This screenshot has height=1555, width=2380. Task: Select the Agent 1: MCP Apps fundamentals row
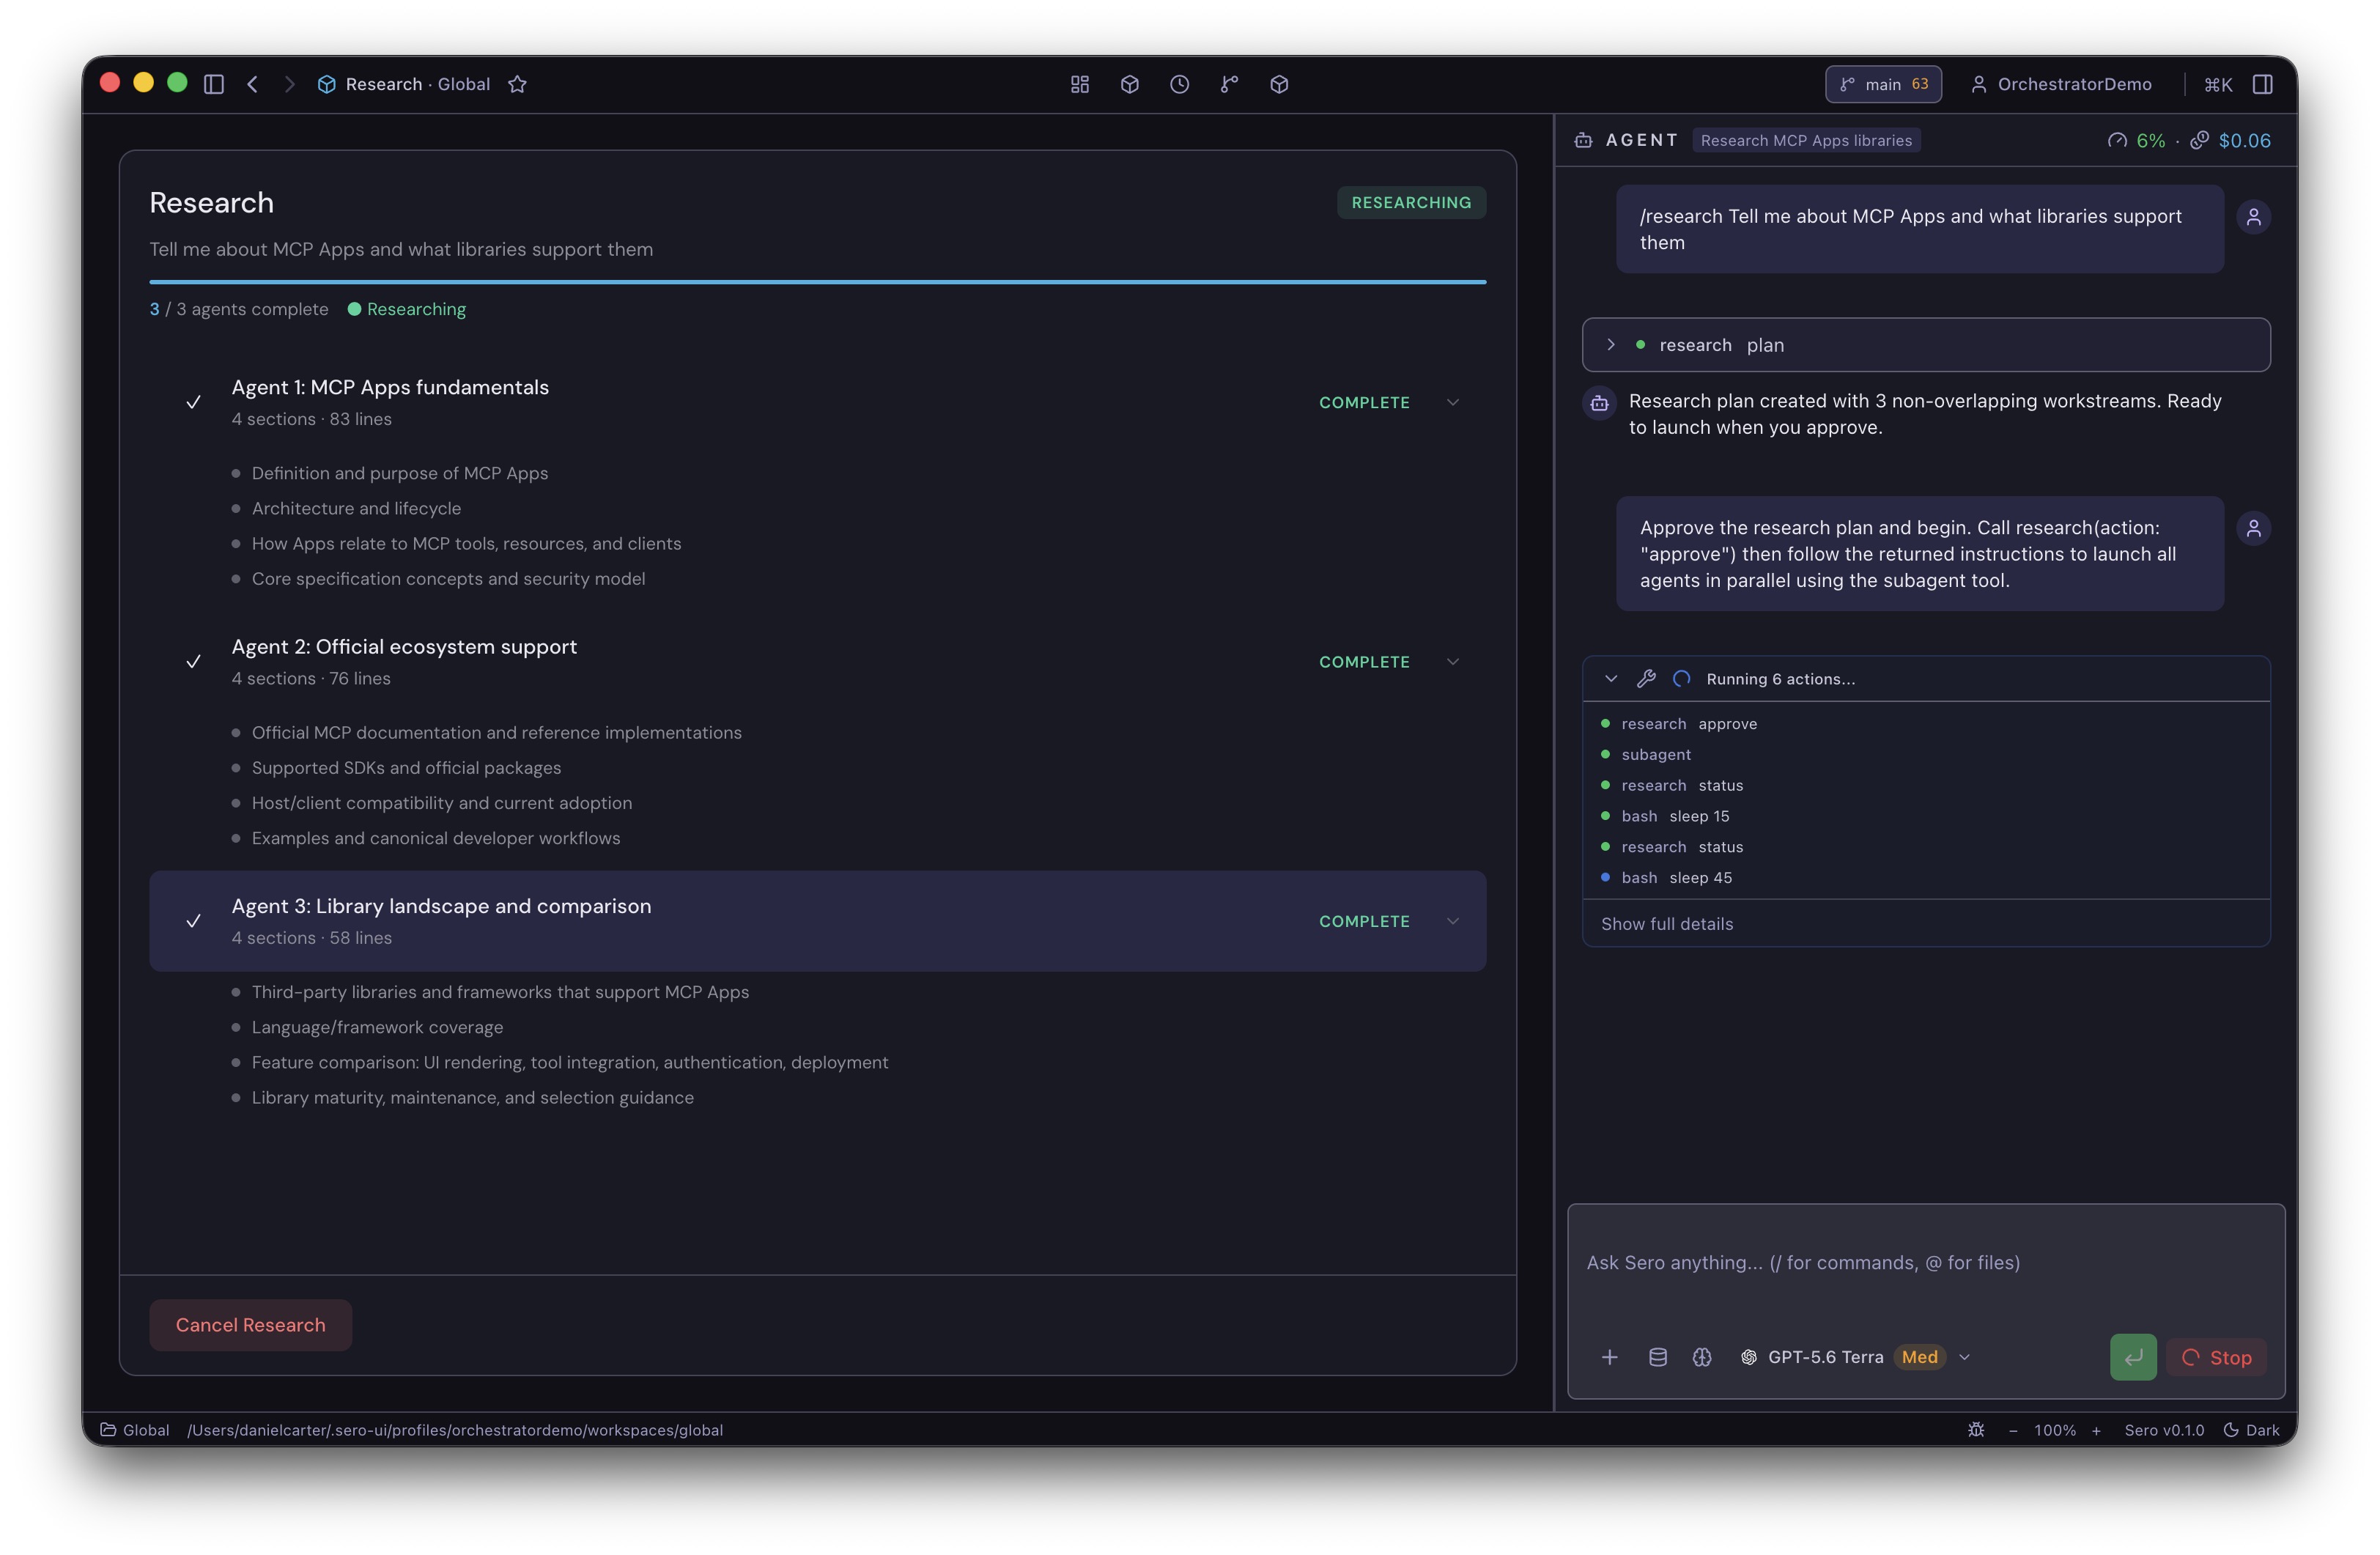coord(818,402)
